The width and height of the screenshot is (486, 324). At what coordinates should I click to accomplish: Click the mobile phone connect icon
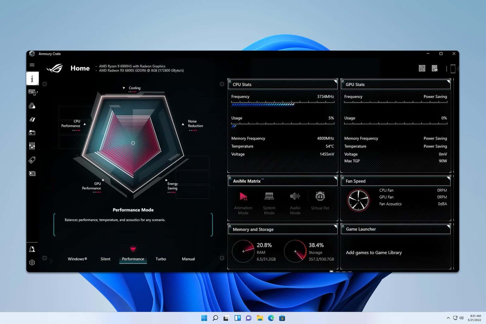coord(453,68)
